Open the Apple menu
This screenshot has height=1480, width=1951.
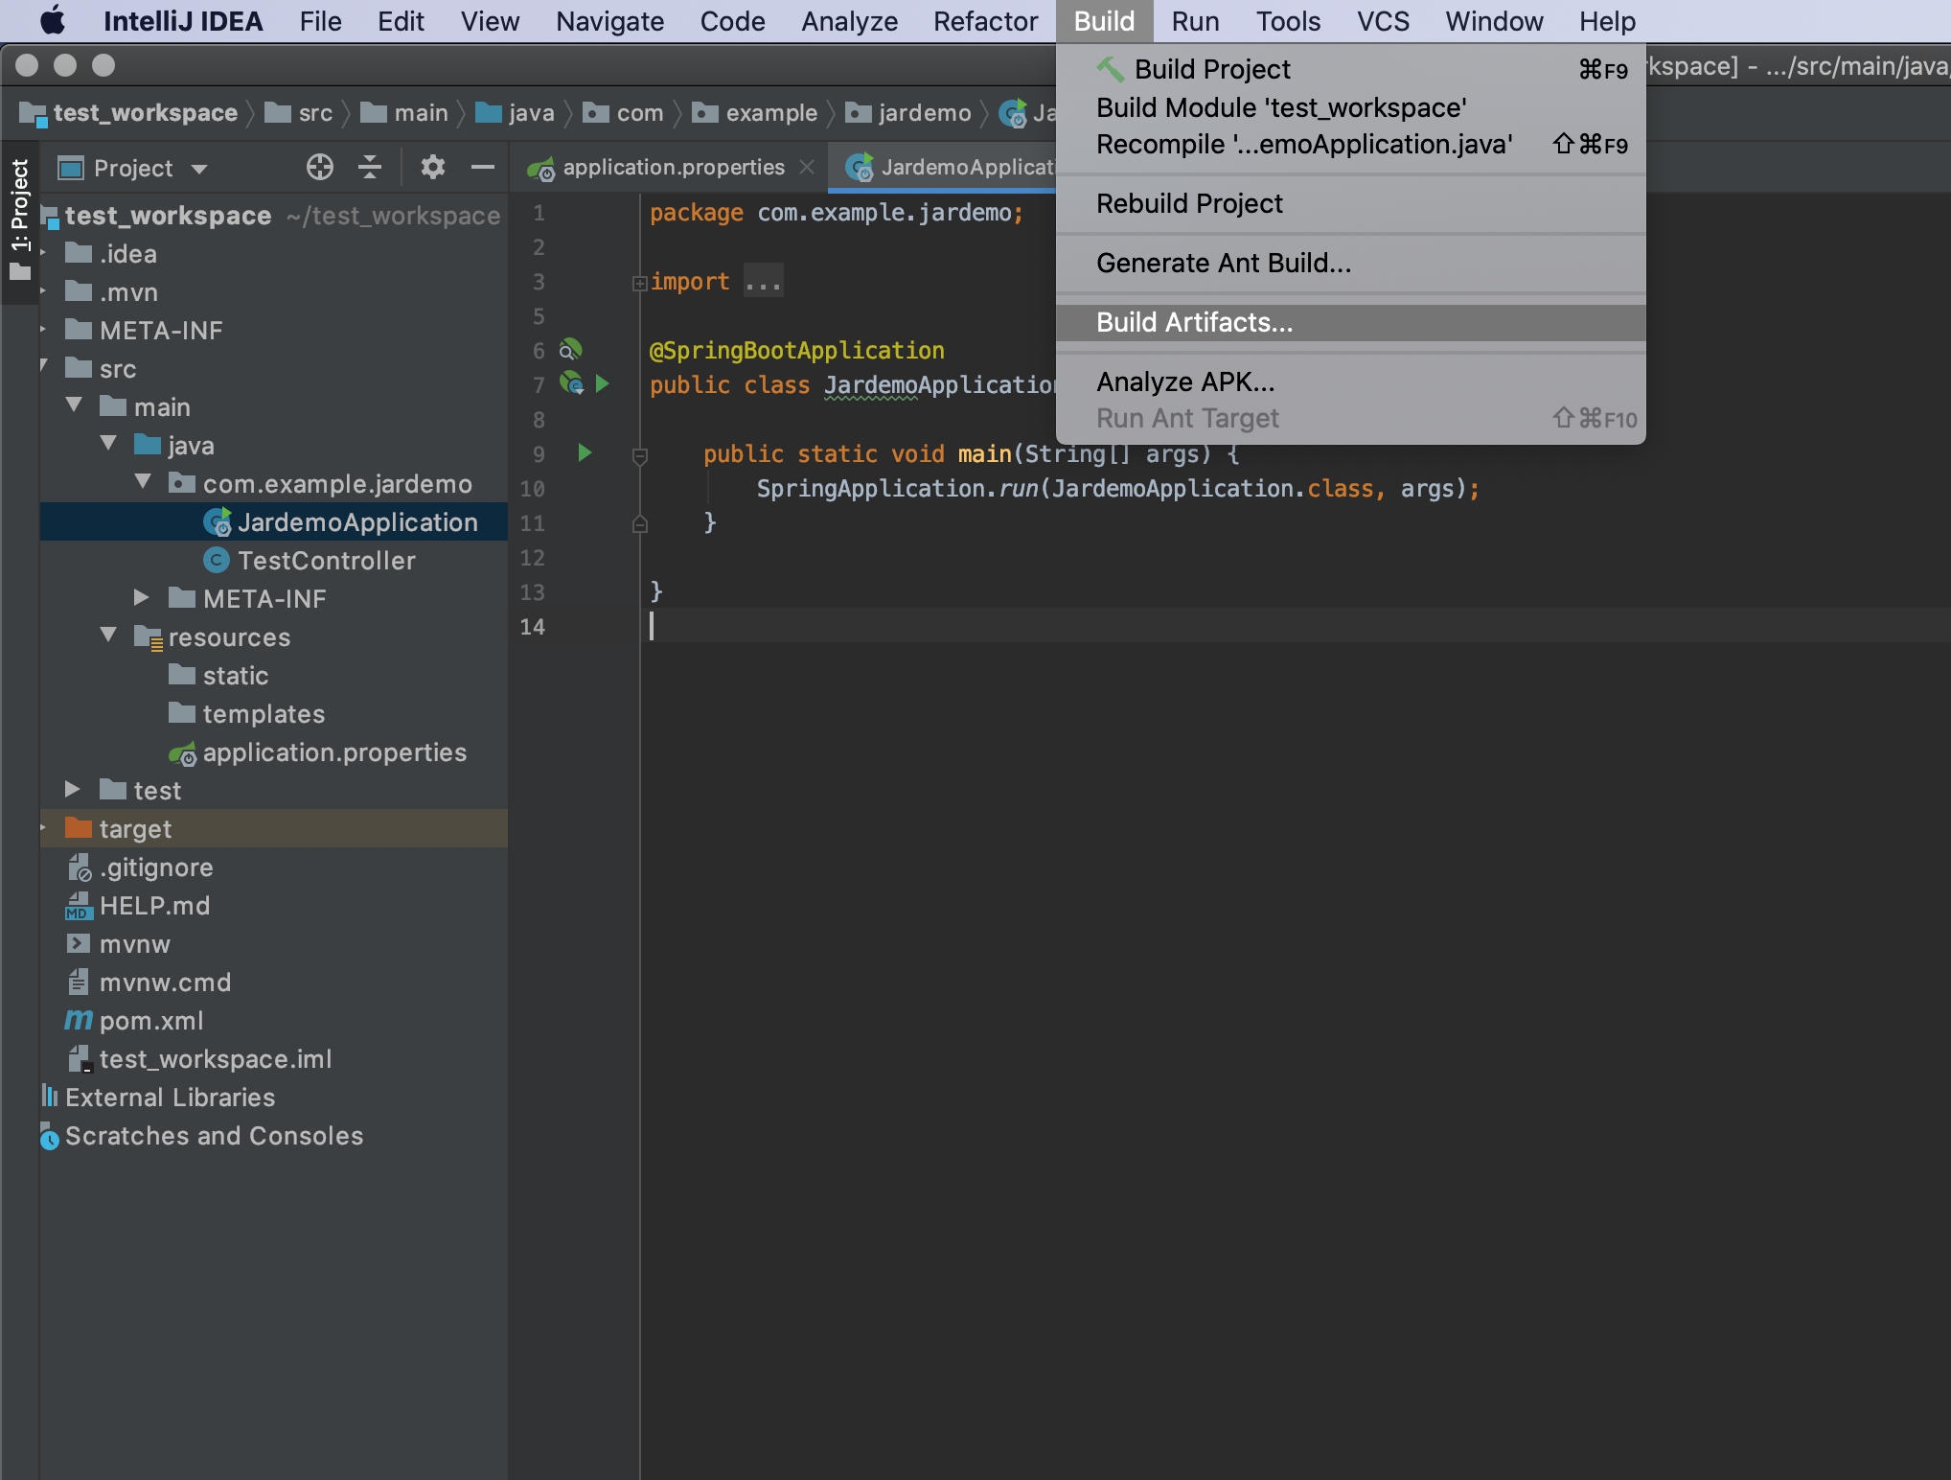point(53,21)
